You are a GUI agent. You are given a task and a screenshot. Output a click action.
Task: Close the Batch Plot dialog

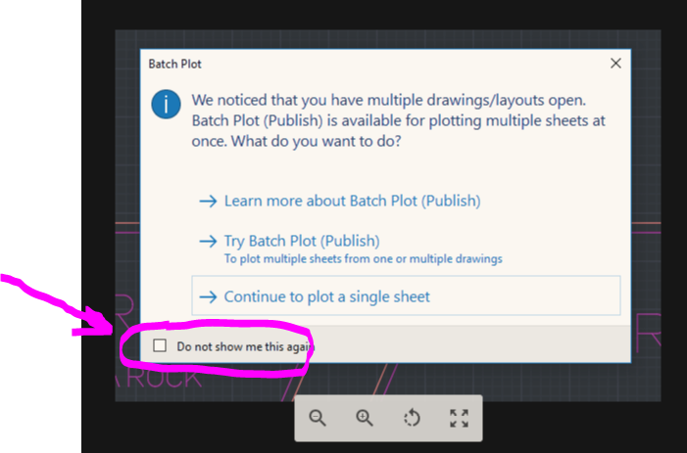tap(615, 64)
